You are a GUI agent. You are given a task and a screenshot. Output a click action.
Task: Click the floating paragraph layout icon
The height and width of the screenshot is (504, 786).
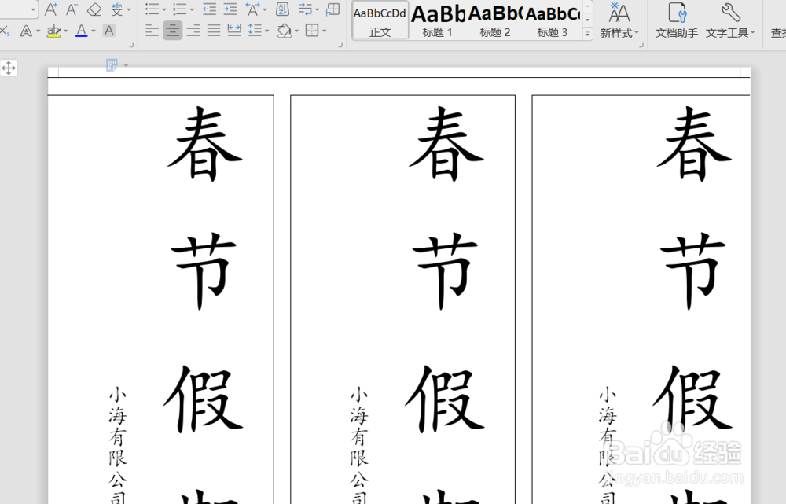tap(112, 64)
